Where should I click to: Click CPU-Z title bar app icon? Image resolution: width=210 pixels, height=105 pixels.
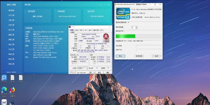coord(70,27)
